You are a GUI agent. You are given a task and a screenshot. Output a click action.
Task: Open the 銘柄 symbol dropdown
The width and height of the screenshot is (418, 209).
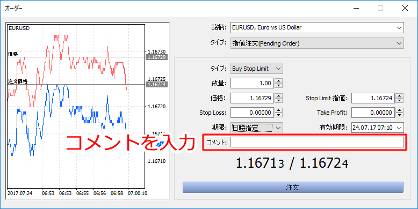point(317,28)
